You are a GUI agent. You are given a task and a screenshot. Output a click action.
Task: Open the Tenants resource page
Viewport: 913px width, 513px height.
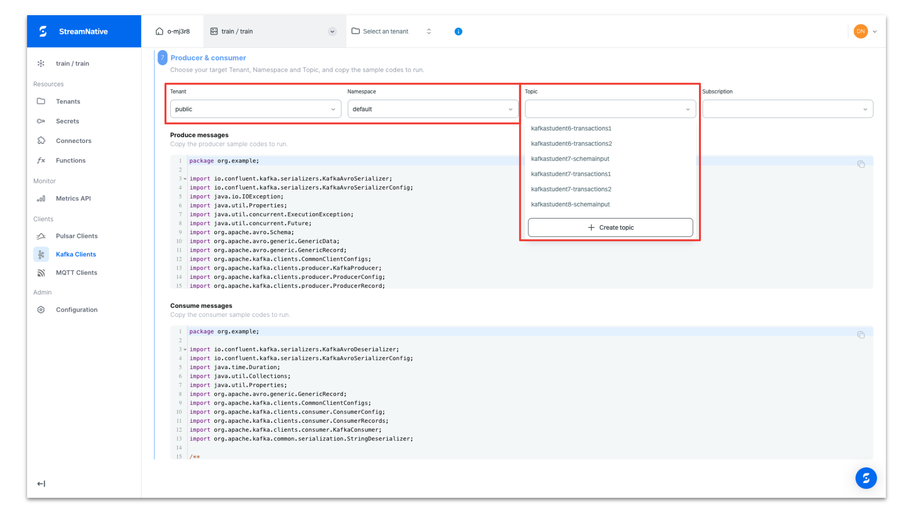tap(68, 101)
